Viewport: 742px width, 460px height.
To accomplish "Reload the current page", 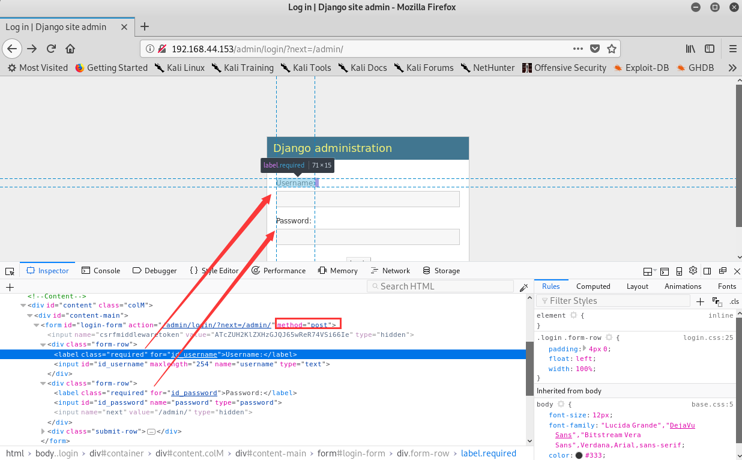I will click(x=52, y=49).
